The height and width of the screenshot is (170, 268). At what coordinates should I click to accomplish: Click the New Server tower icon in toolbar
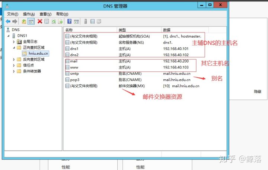86,21
